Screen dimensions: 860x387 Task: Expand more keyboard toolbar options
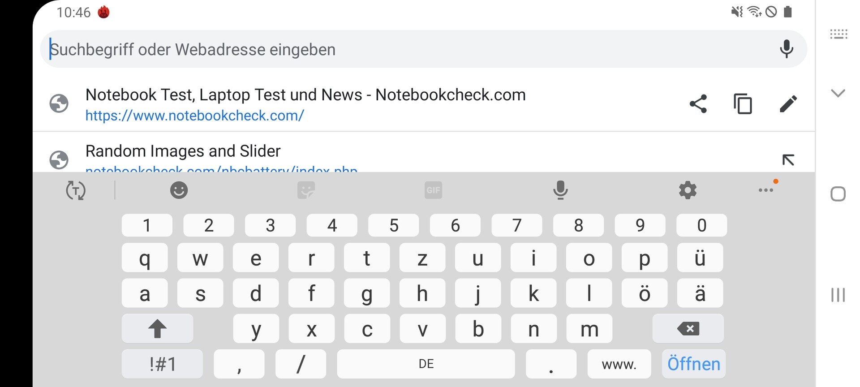[766, 190]
